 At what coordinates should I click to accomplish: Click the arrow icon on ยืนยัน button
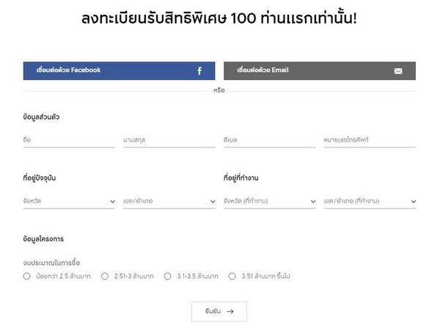point(230,312)
